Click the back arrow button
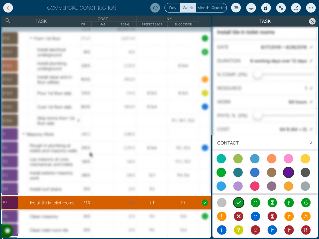 coord(8,8)
